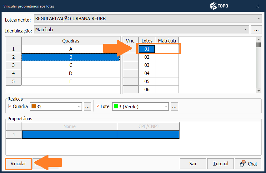Open the Lote color 3 (Verde) dropdown
The width and height of the screenshot is (266, 173).
(x=165, y=106)
